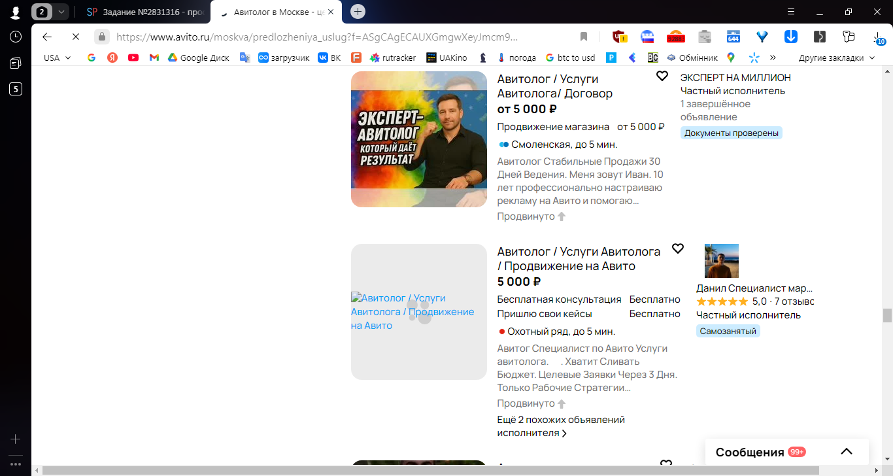Open the 'погода' bookmark

click(x=516, y=58)
